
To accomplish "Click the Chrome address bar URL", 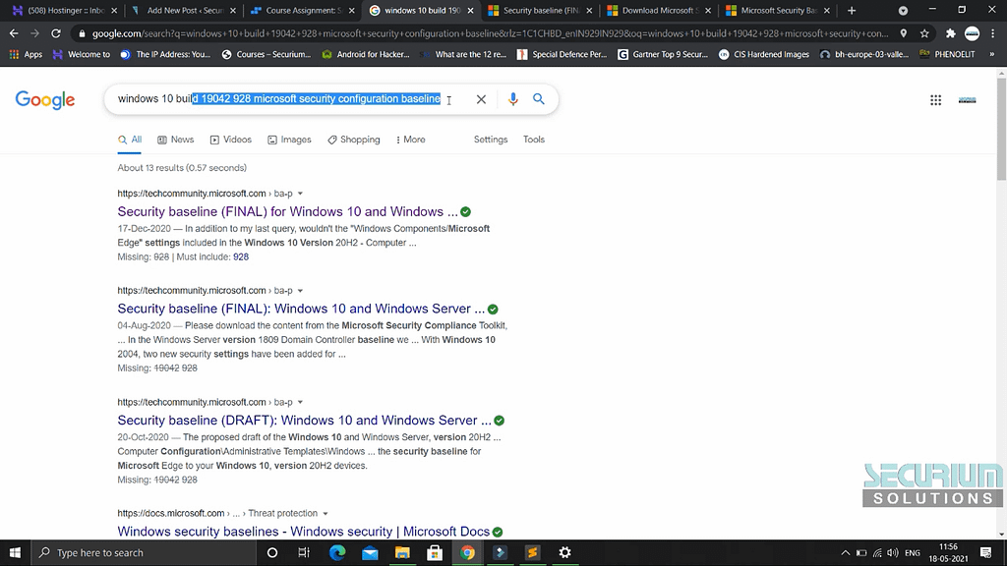I will point(490,33).
